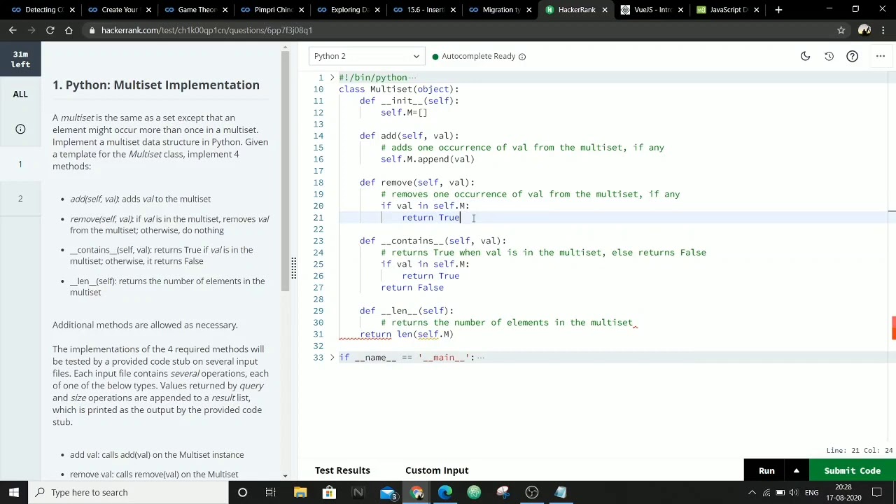Open Microsoft Edge from taskbar
896x504 pixels.
445,492
